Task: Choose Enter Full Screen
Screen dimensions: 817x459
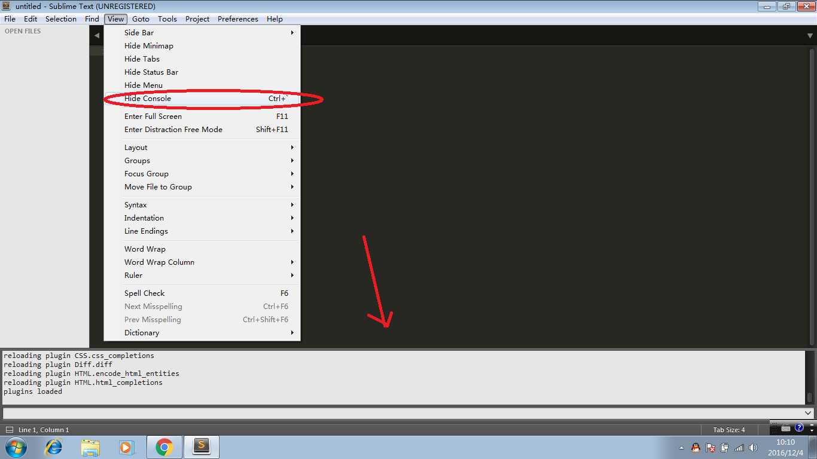Action: 202,116
